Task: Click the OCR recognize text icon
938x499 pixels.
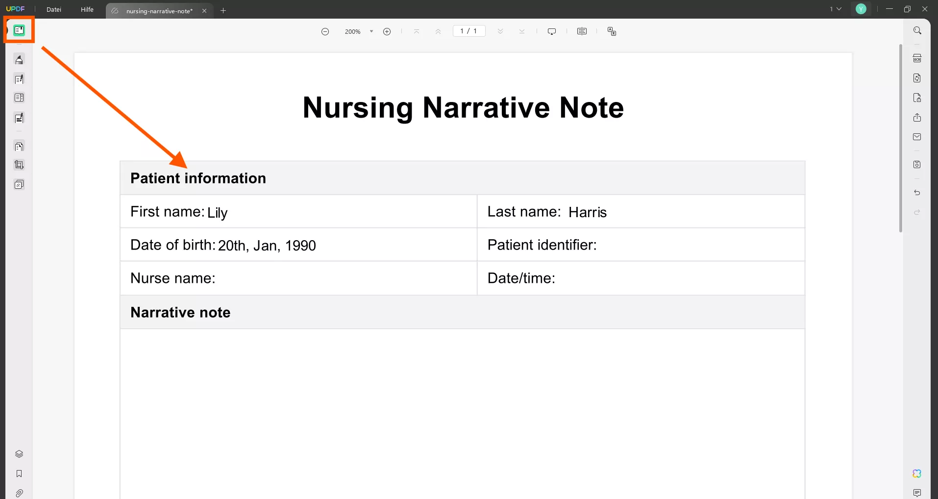Action: point(917,59)
